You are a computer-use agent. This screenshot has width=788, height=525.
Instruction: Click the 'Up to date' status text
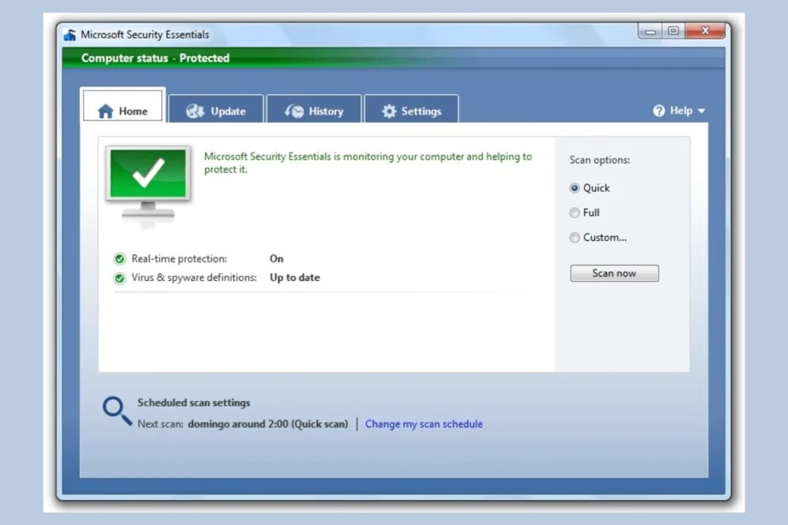click(295, 278)
